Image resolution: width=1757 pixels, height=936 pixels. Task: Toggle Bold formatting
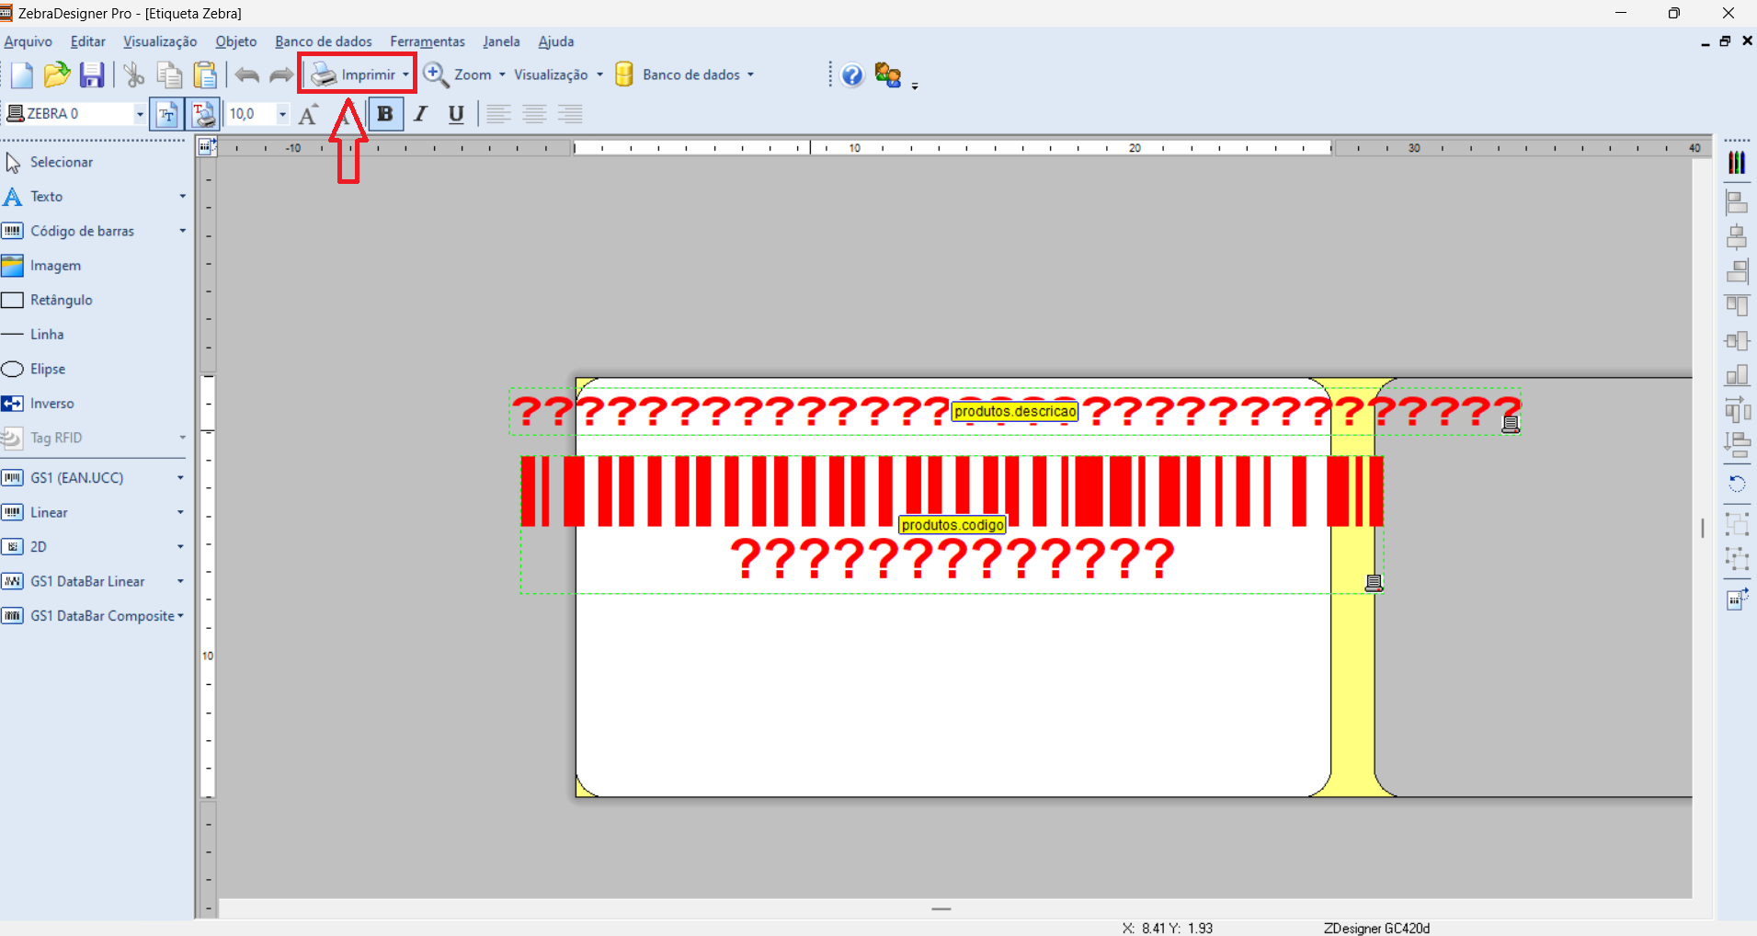coord(385,114)
